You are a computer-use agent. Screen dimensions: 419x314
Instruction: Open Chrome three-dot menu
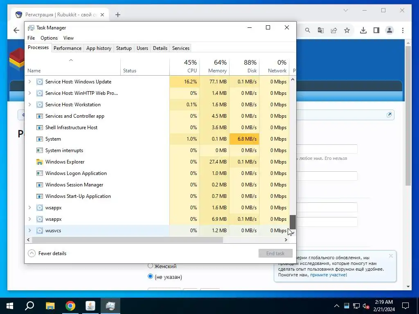coord(403,30)
